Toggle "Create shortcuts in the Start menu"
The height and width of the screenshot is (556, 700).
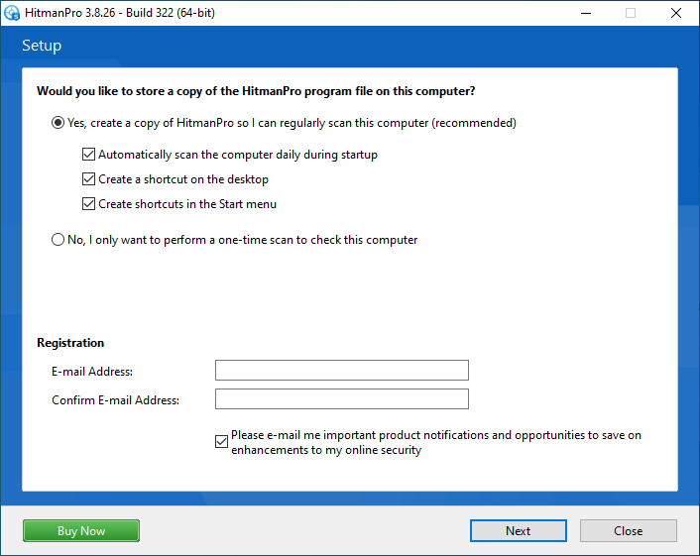point(89,204)
